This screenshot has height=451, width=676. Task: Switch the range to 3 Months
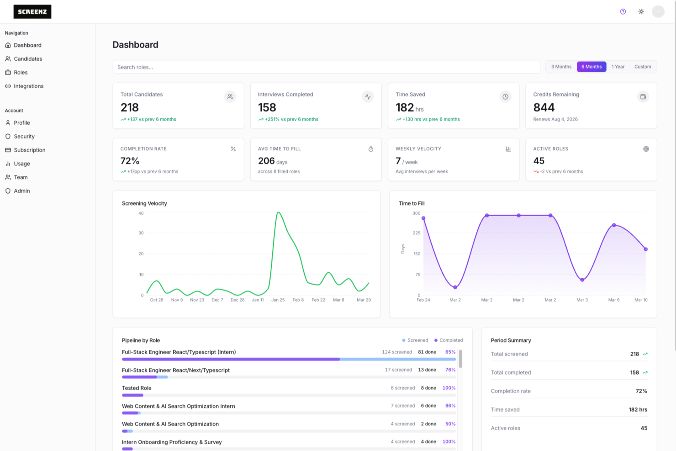coord(561,67)
